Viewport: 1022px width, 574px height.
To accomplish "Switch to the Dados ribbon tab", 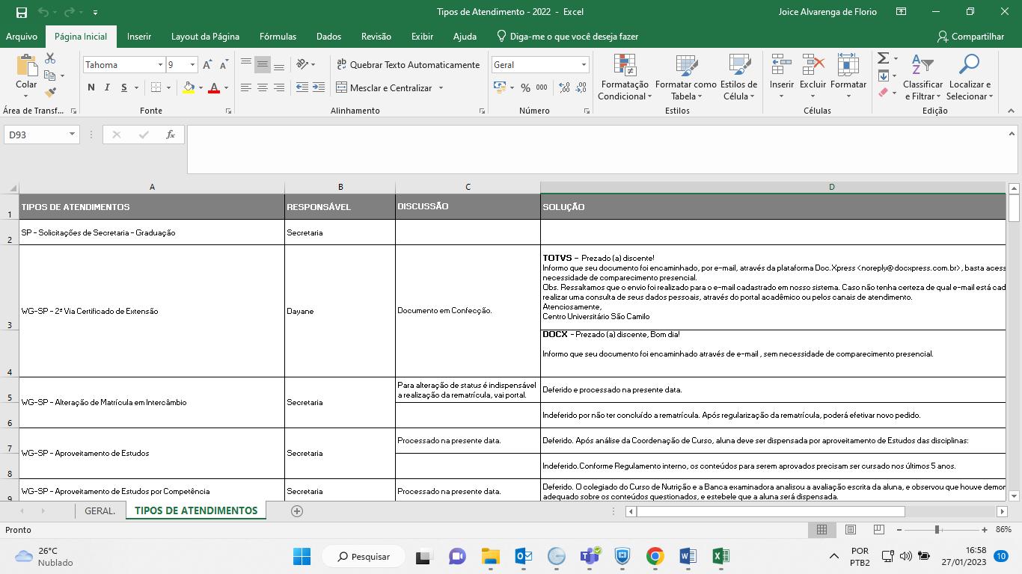I will point(328,37).
